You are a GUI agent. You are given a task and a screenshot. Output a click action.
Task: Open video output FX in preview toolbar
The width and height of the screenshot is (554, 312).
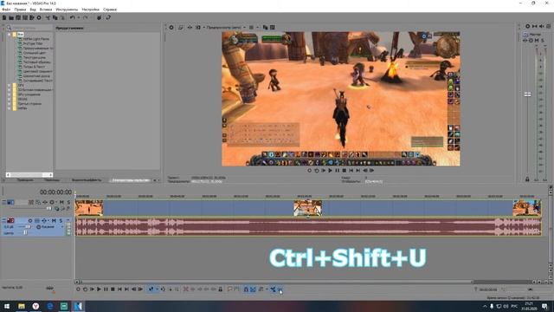point(190,27)
